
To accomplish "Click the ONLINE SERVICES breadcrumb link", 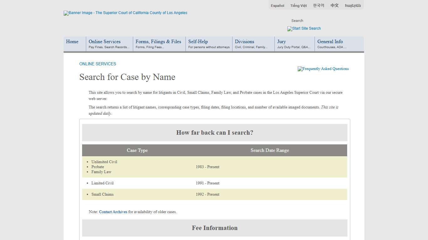I will point(97,64).
